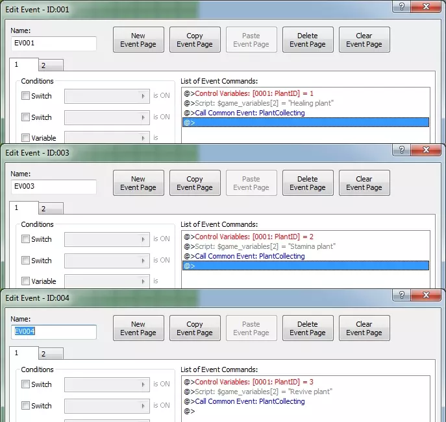Viewport: 446px width, 422px height.
Task: Enable first Switch condition in ID:003 window
Action: point(25,239)
